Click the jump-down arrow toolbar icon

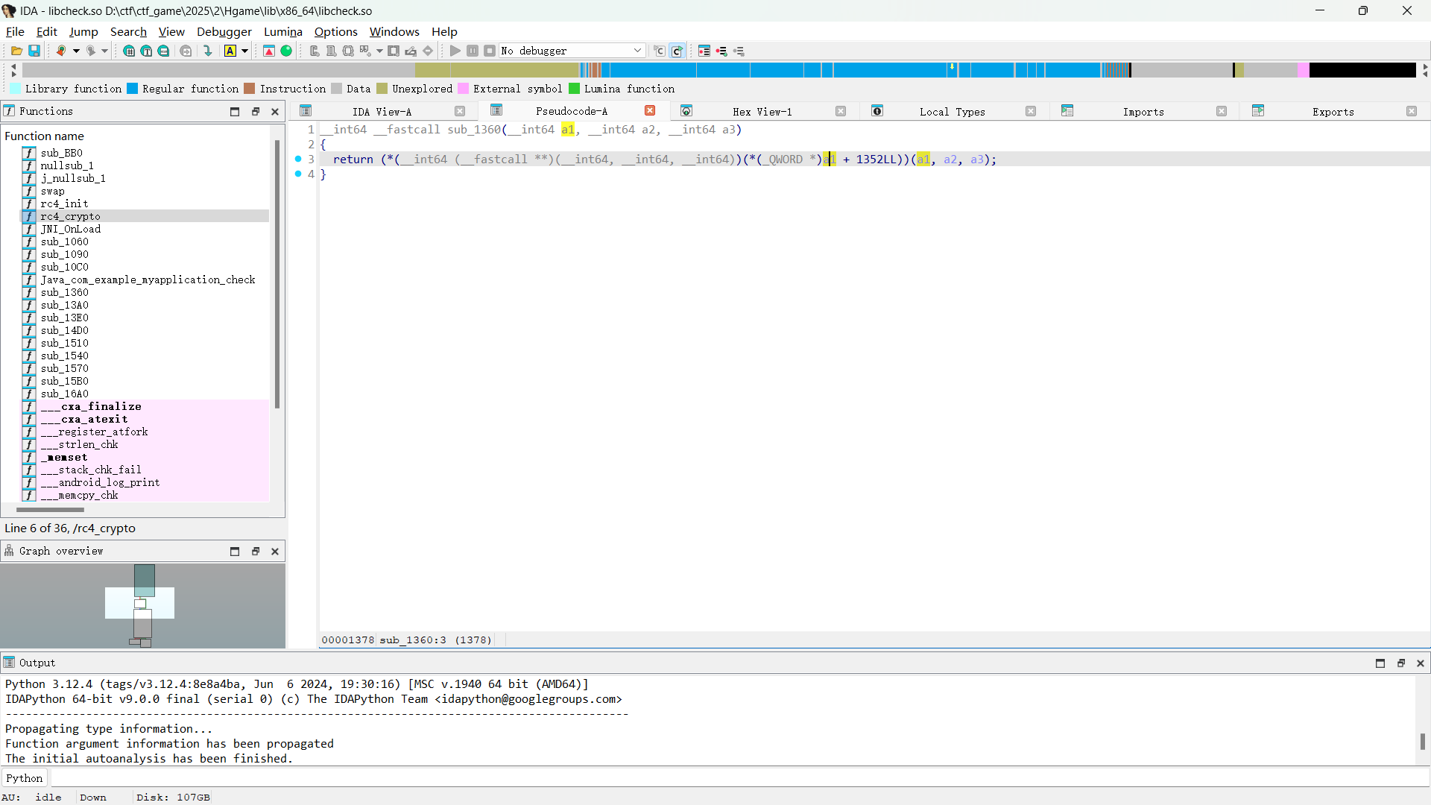(x=208, y=51)
